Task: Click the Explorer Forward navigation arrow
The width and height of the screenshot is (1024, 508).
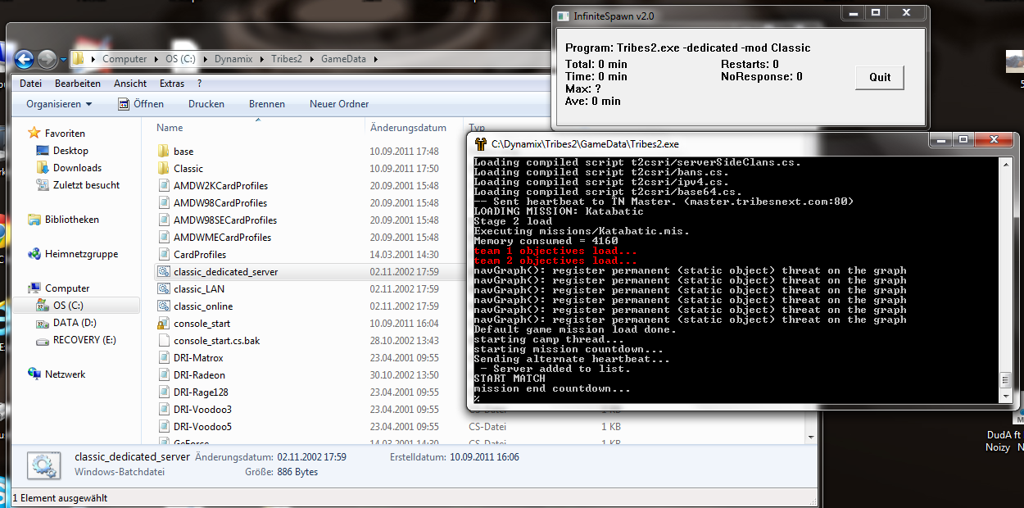Action: [x=47, y=59]
